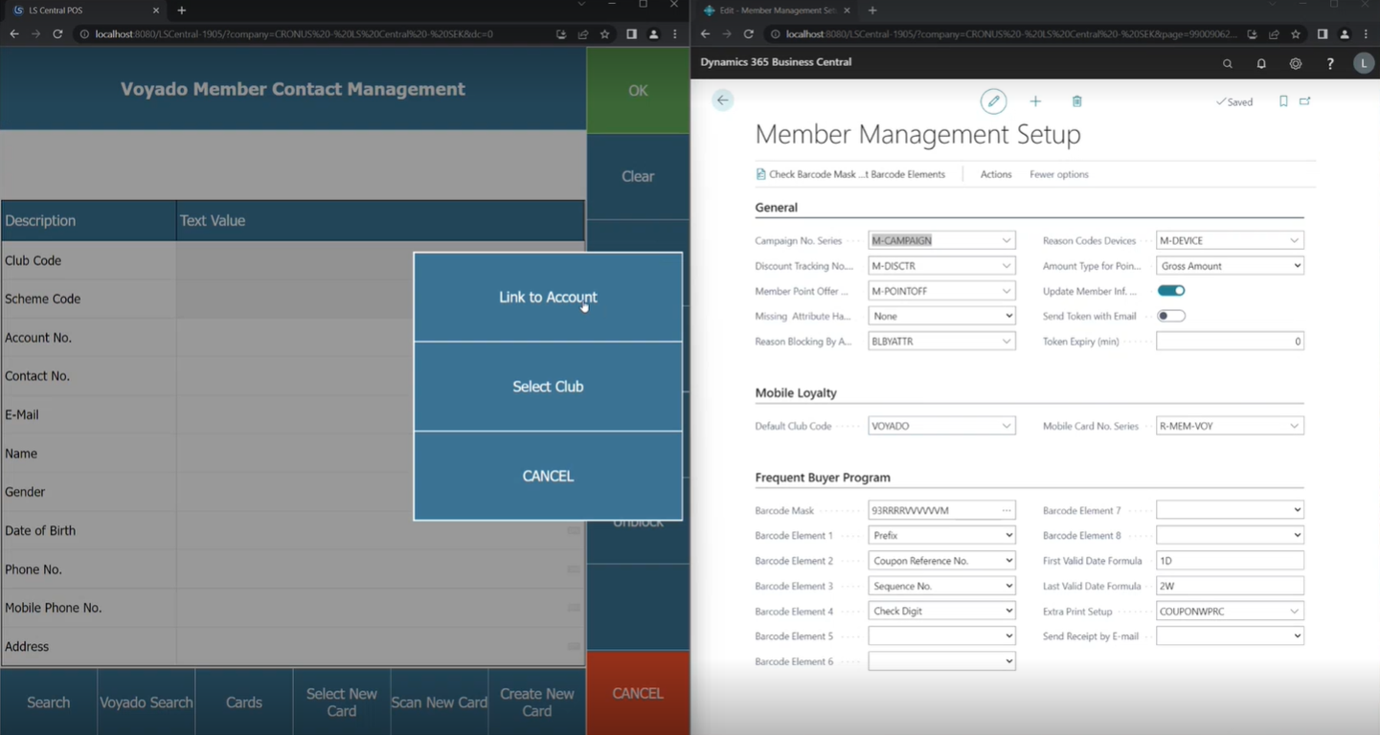Open Chrome menu in Business Central browser
This screenshot has height=735, width=1380.
(1367, 34)
